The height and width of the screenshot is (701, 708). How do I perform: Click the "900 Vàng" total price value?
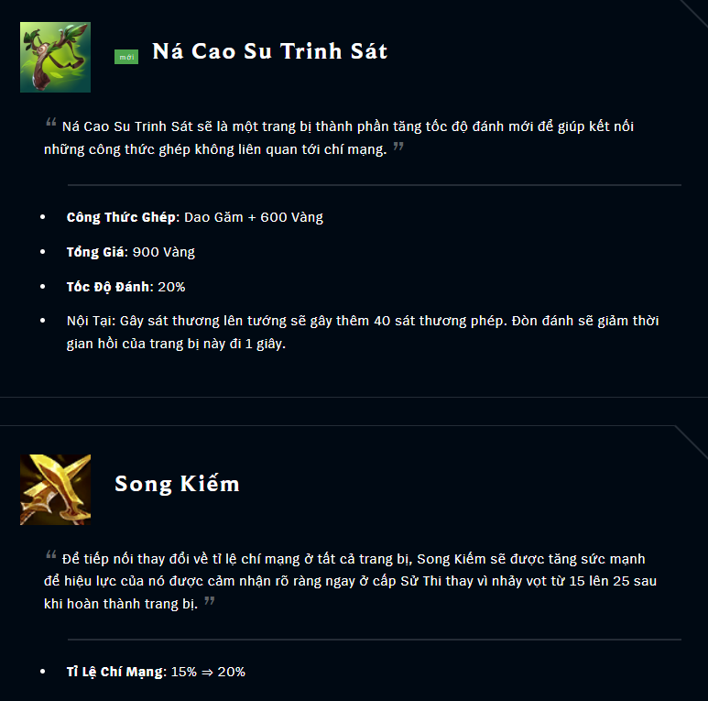163,252
